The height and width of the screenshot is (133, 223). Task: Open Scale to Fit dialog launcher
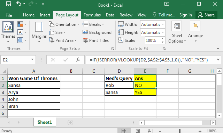tap(164, 49)
